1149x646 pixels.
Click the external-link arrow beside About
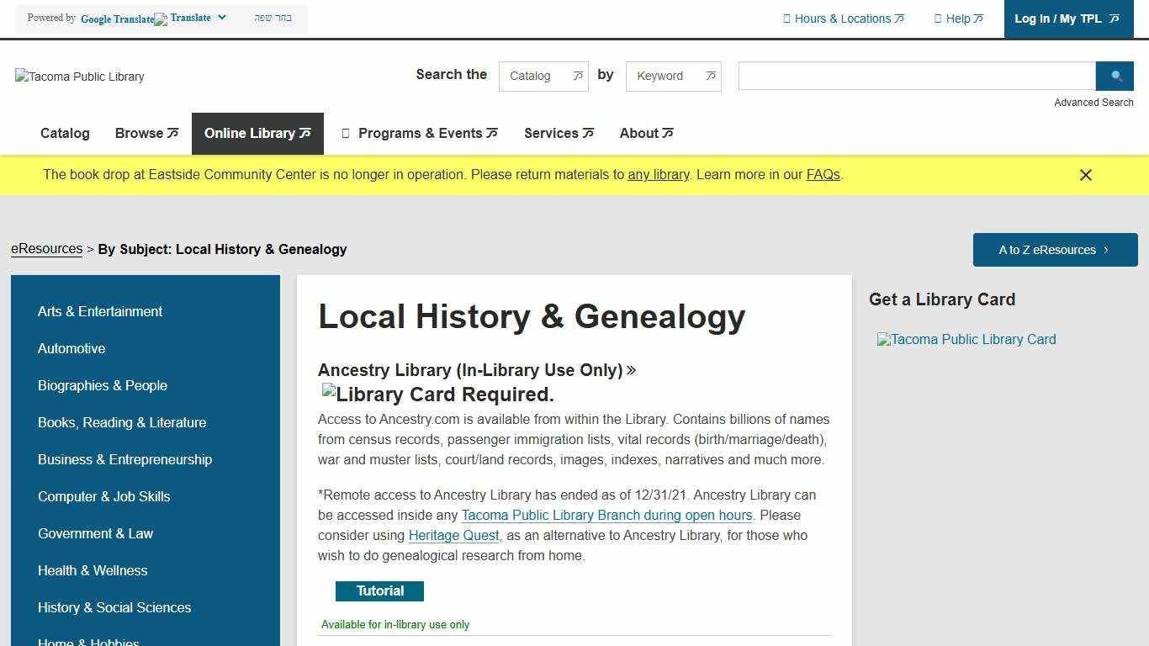click(x=668, y=132)
